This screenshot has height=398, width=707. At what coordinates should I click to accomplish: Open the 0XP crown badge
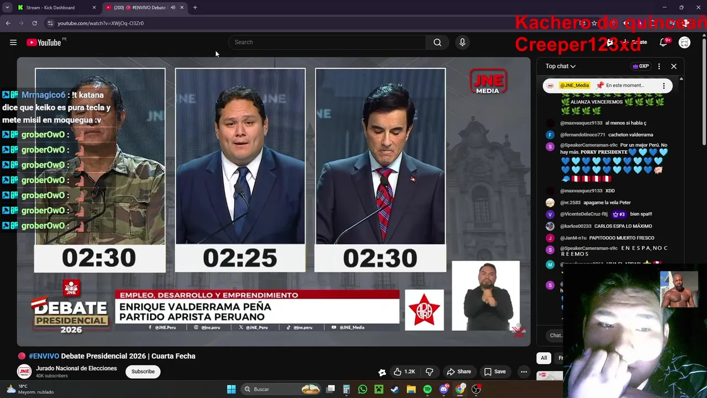641,66
